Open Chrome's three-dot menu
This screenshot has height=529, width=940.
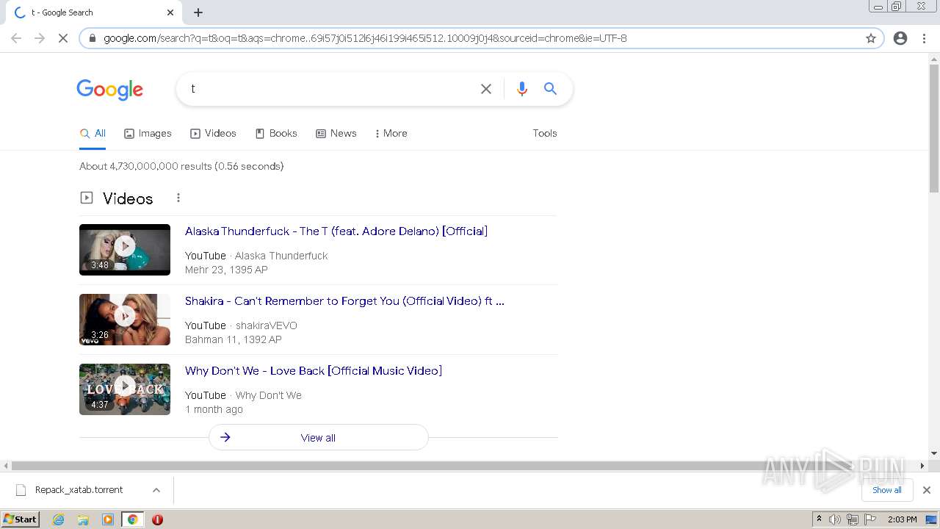pyautogui.click(x=924, y=38)
